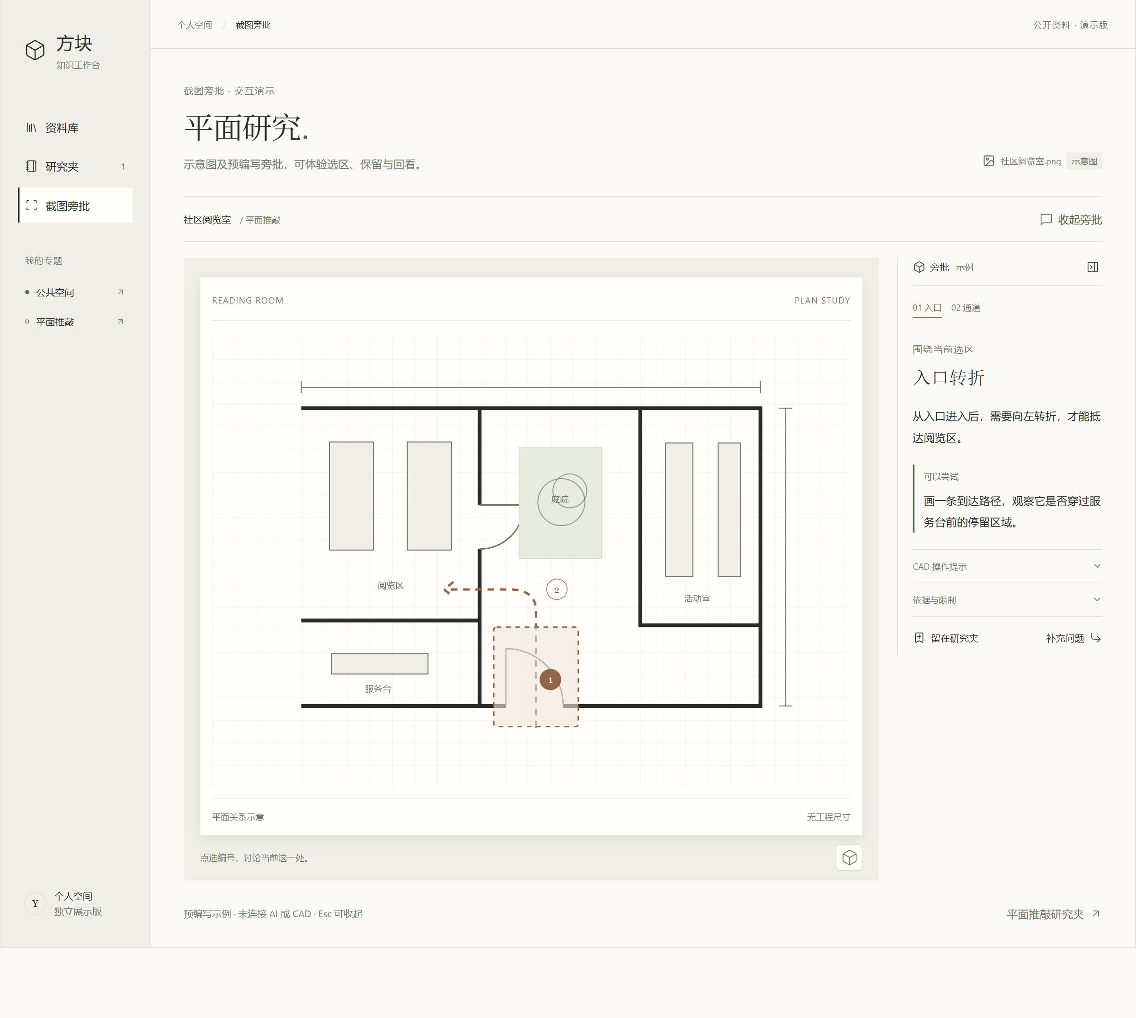Expand the CAD 操作提示 section
The height and width of the screenshot is (1018, 1136).
point(1007,566)
